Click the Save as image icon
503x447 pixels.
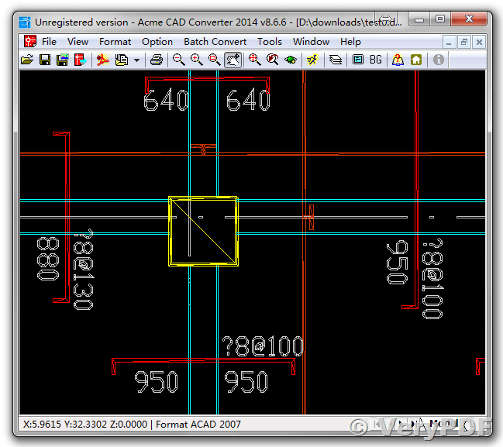62,60
